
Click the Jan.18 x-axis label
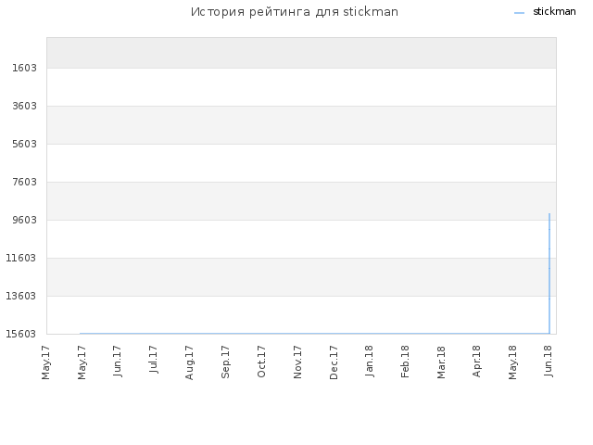pyautogui.click(x=369, y=361)
